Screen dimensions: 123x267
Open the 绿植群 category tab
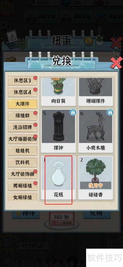(x=22, y=116)
